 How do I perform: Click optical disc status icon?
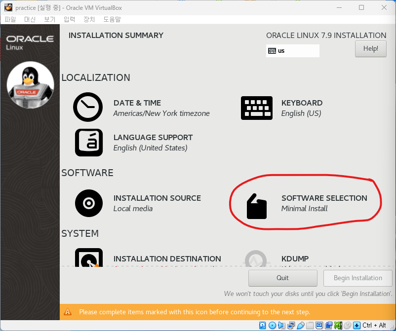pos(272,325)
